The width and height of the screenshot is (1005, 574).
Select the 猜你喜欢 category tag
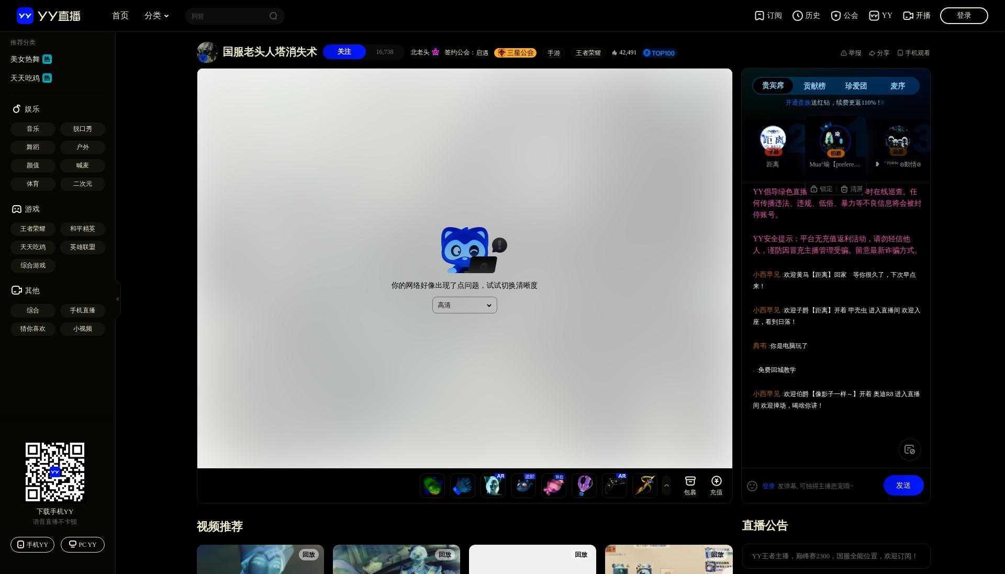(x=33, y=329)
